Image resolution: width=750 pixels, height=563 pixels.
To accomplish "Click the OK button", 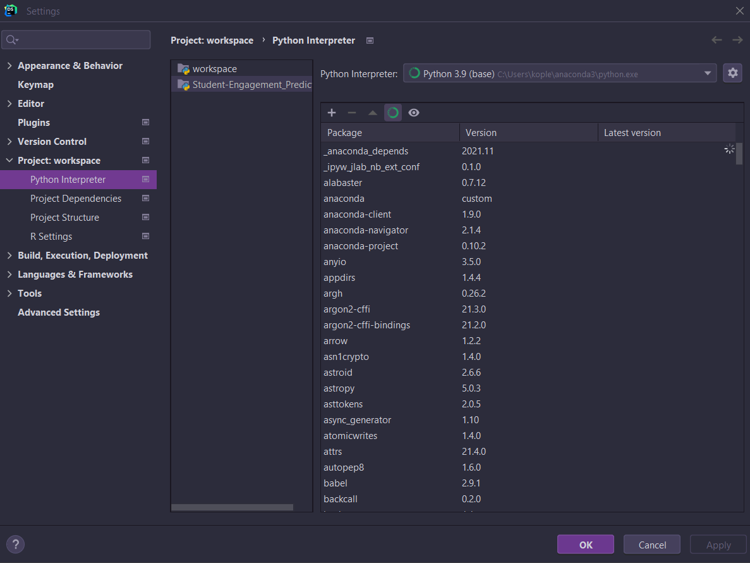I will tap(586, 544).
